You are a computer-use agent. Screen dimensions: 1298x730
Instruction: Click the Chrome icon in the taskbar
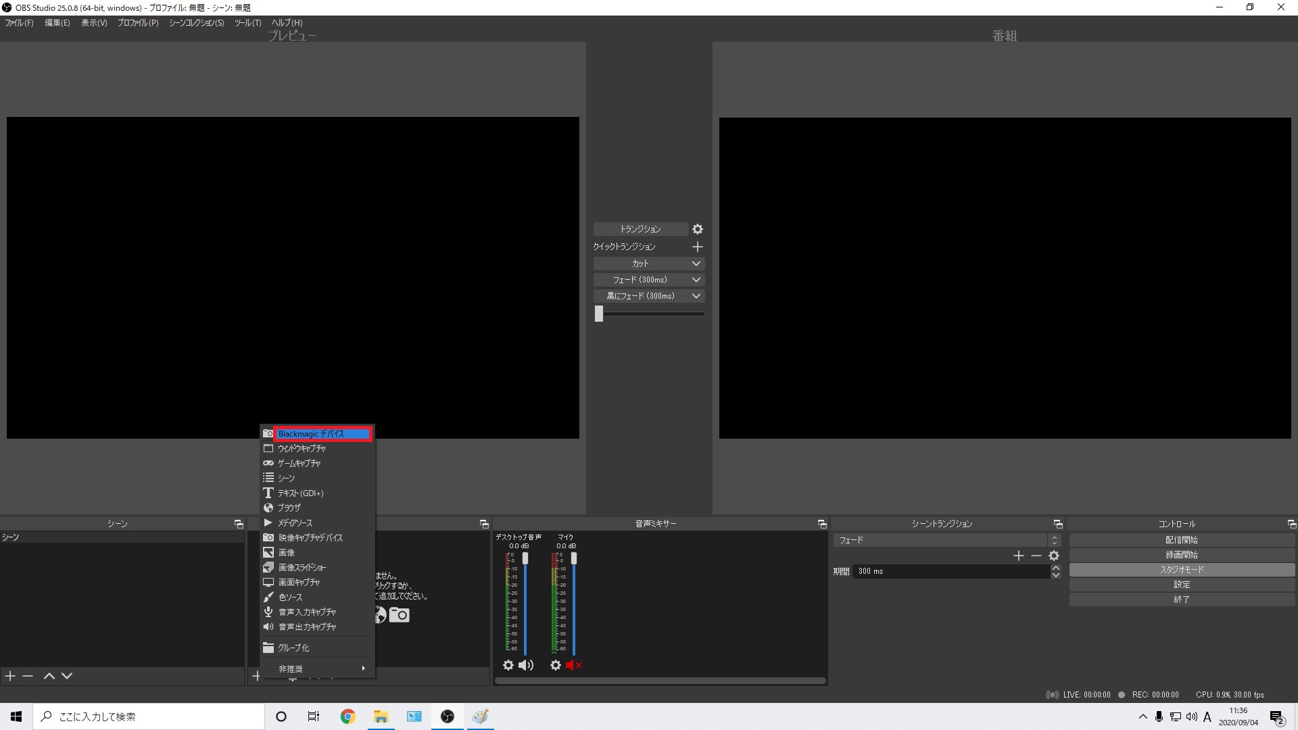(x=348, y=716)
